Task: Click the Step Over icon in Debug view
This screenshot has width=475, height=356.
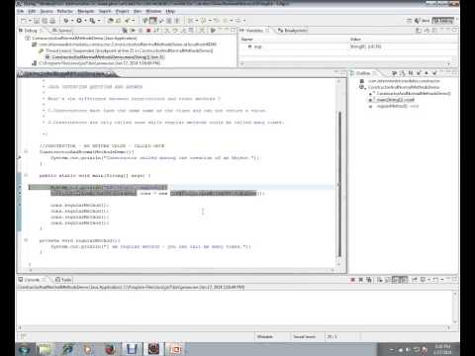Action: [175, 31]
